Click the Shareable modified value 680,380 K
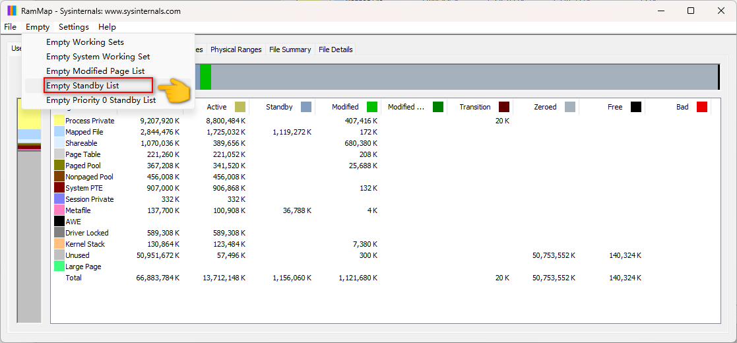 [361, 143]
